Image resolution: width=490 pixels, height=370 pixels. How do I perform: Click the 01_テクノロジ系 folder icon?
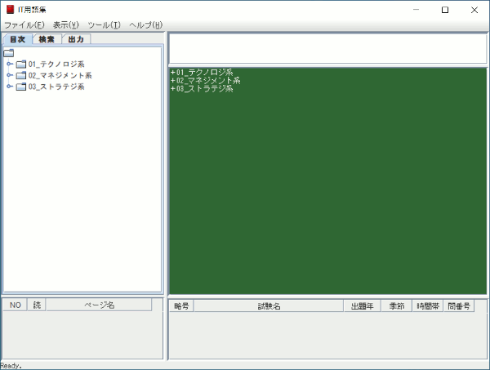click(21, 65)
